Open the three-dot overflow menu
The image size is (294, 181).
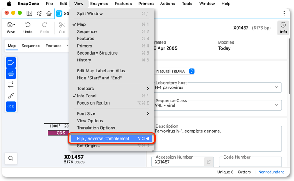[x=284, y=13]
